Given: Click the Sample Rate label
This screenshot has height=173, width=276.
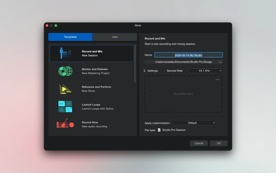Looking at the screenshot, I should 175,71.
